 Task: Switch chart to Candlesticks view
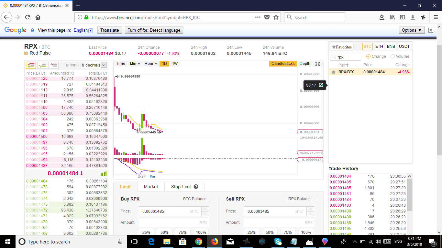pyautogui.click(x=283, y=64)
